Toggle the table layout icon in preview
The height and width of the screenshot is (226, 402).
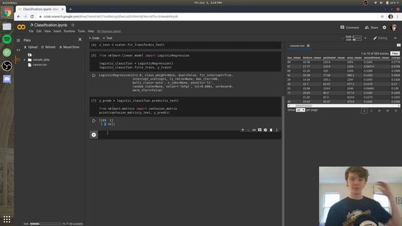(x=398, y=45)
